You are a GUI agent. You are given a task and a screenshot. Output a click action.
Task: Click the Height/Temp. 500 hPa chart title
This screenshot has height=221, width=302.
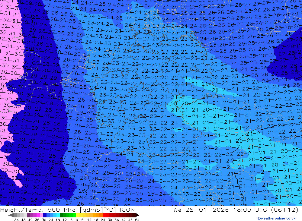[x=67, y=210]
